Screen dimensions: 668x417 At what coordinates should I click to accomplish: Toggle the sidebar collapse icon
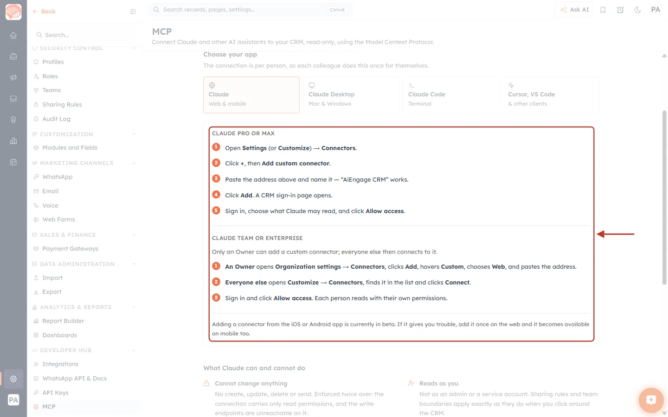point(133,12)
